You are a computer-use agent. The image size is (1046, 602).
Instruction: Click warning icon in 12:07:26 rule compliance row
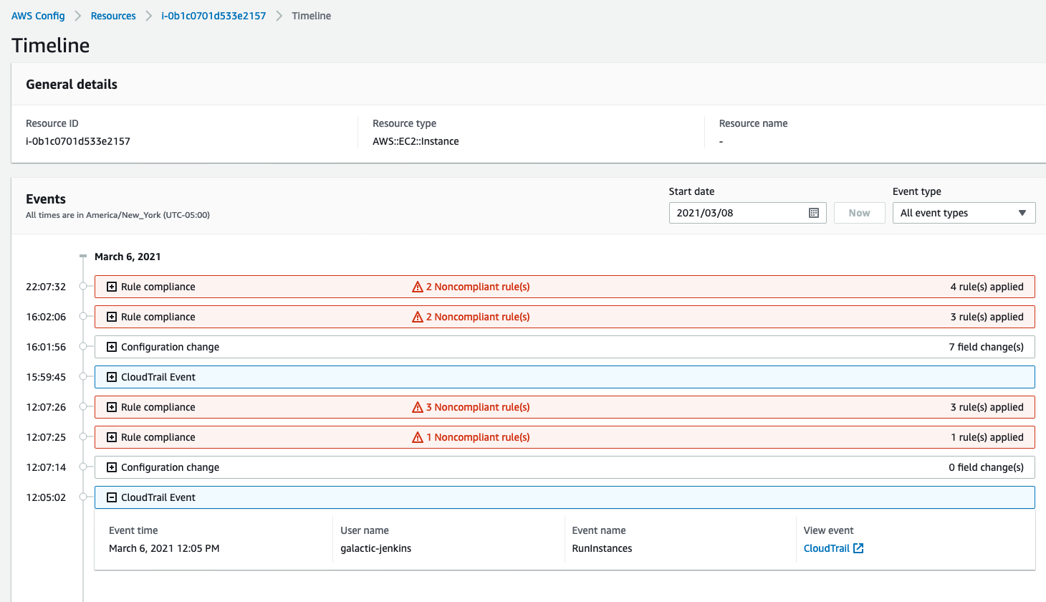click(x=418, y=407)
